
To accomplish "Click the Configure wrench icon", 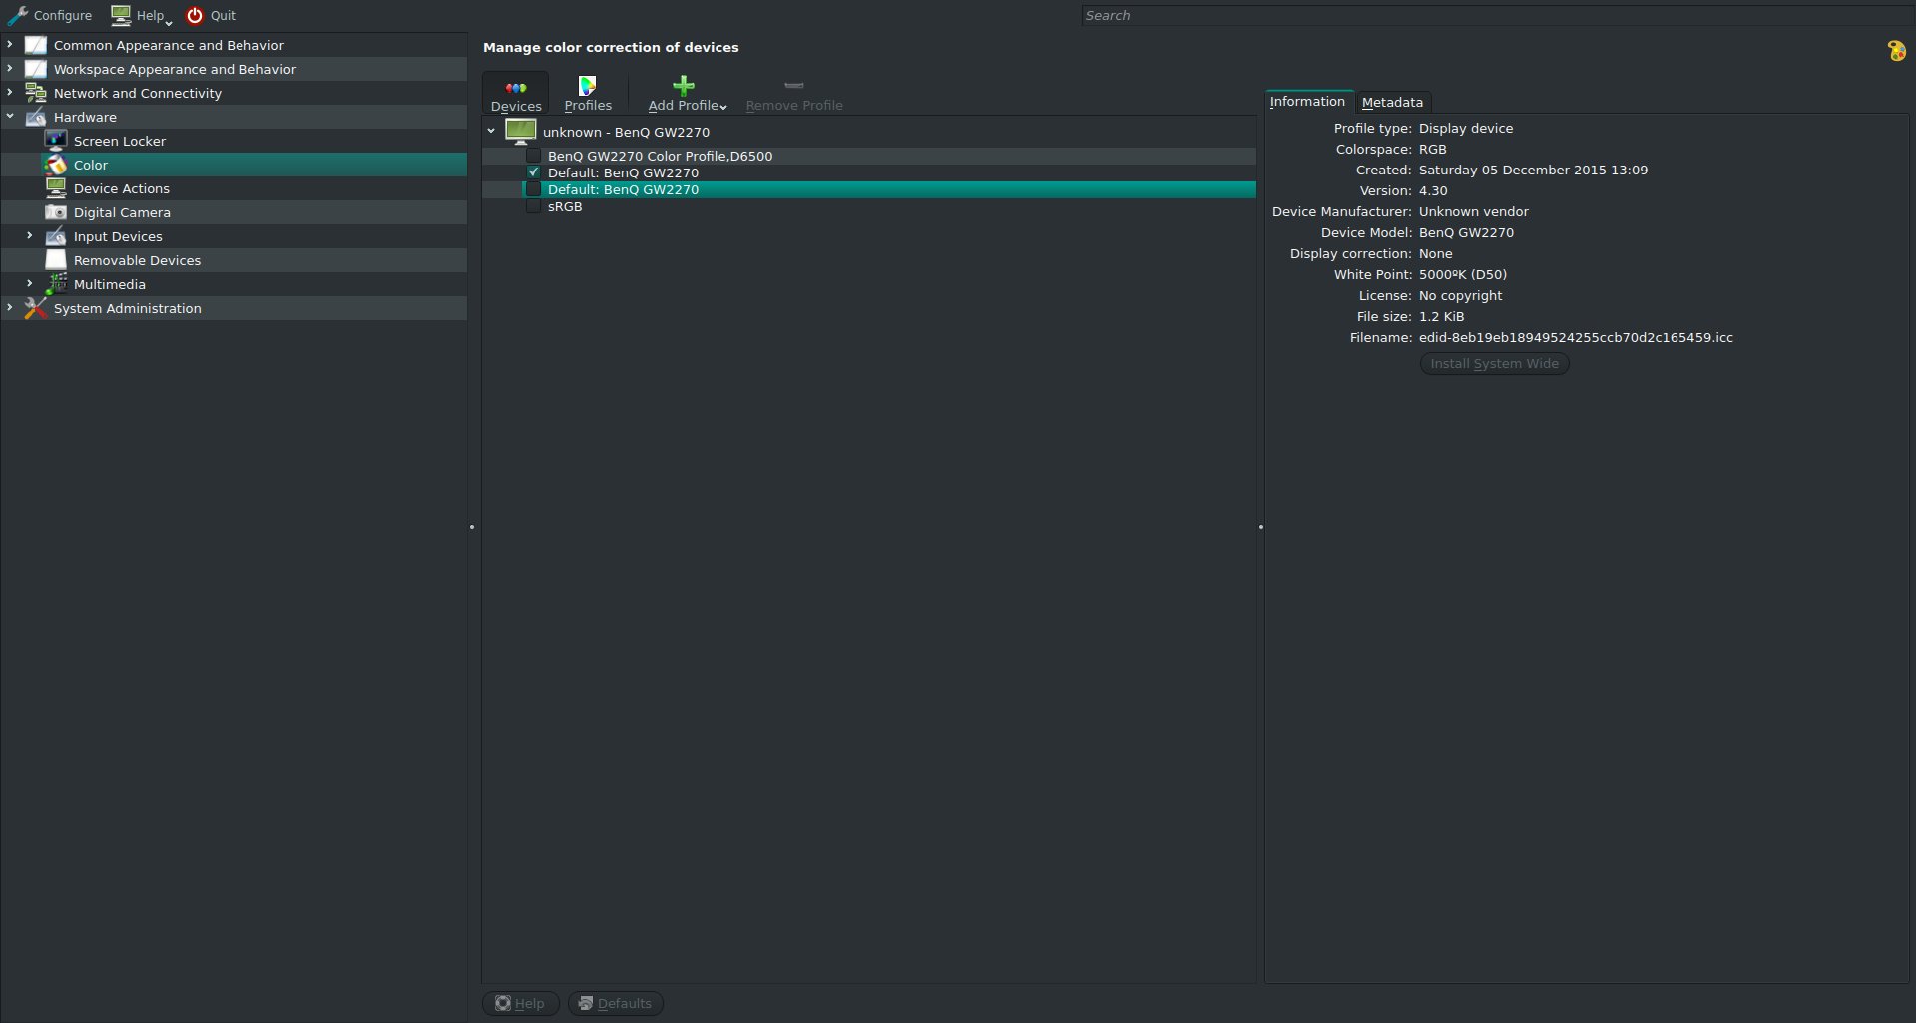I will tap(18, 15).
